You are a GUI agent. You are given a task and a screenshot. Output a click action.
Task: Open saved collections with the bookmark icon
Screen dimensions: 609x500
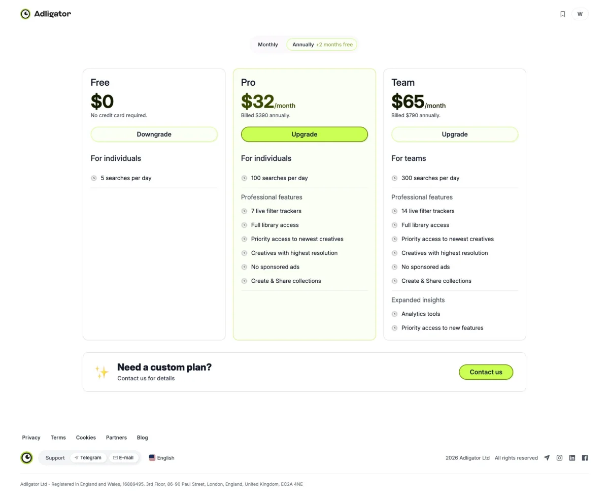click(562, 14)
